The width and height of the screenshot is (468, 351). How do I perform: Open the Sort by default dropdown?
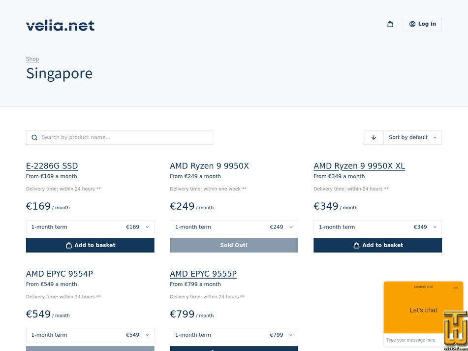coord(412,138)
